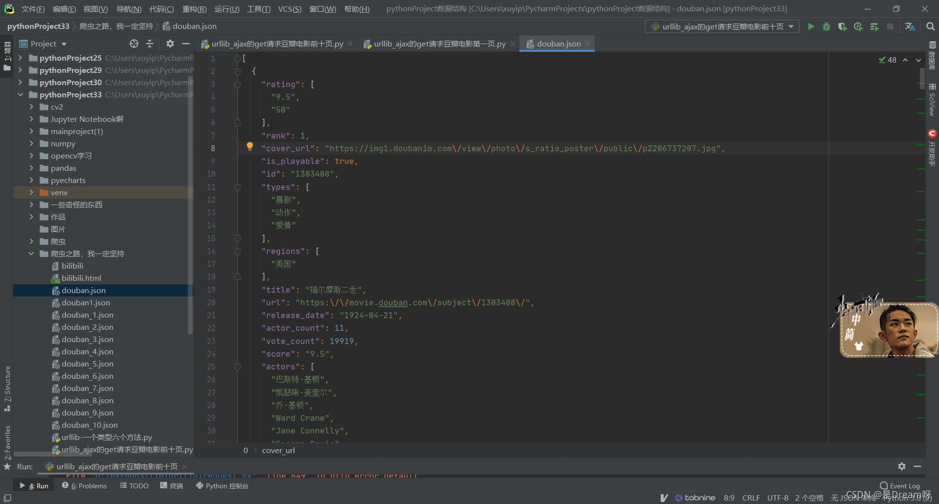Click cover_url in the JSON breadcrumb

[x=278, y=451]
